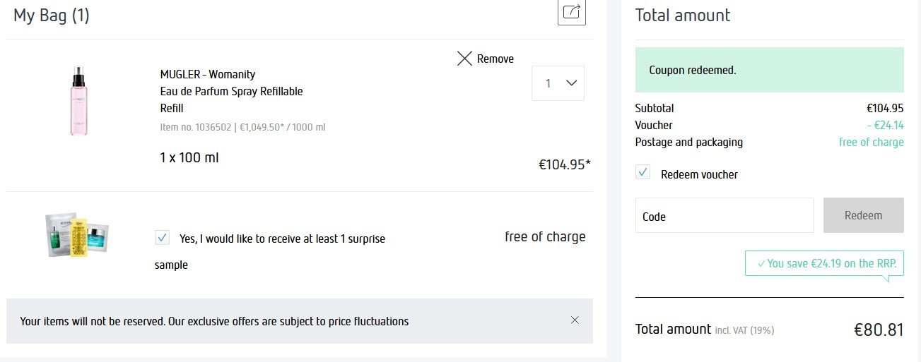Open the quantity dropdown showing 1
This screenshot has height=362, width=921.
tap(557, 83)
